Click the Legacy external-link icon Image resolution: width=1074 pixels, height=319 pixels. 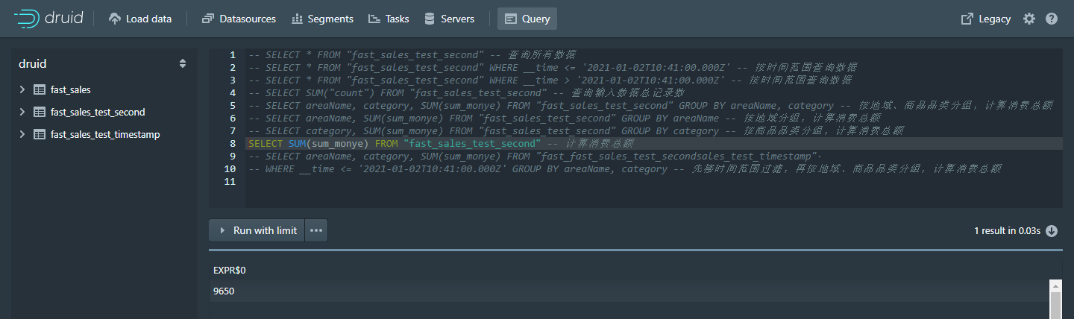tap(967, 19)
